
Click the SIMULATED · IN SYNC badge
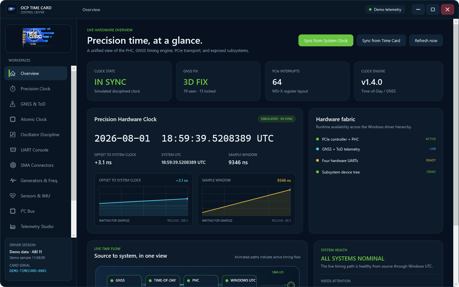point(277,119)
